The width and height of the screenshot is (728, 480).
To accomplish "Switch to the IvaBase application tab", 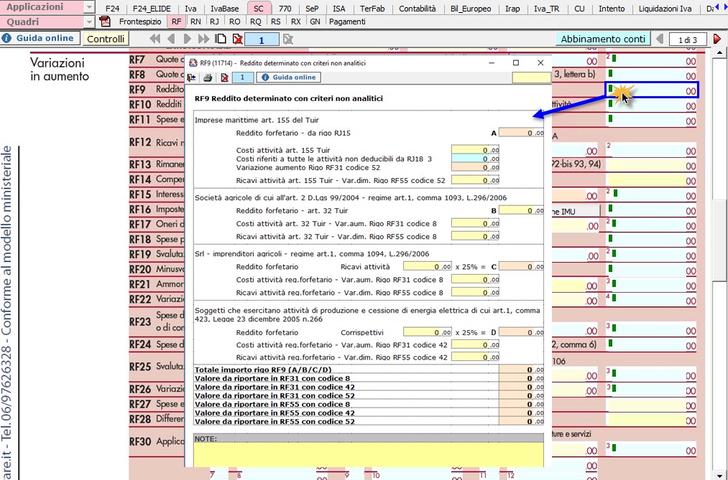I will (225, 9).
